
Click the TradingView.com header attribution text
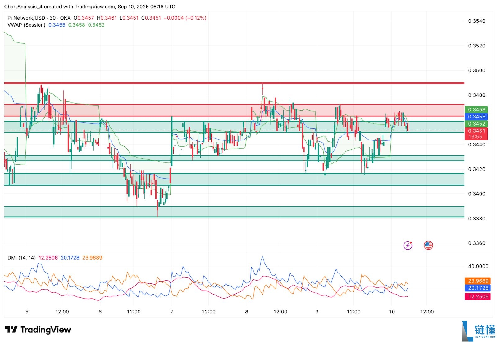tap(94, 7)
